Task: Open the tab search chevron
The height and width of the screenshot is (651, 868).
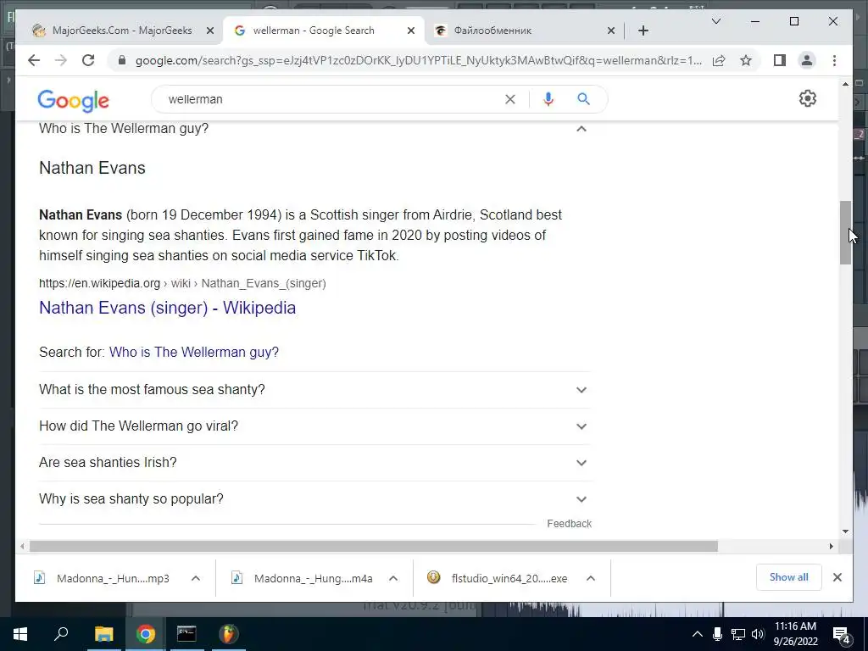Action: coord(715,21)
